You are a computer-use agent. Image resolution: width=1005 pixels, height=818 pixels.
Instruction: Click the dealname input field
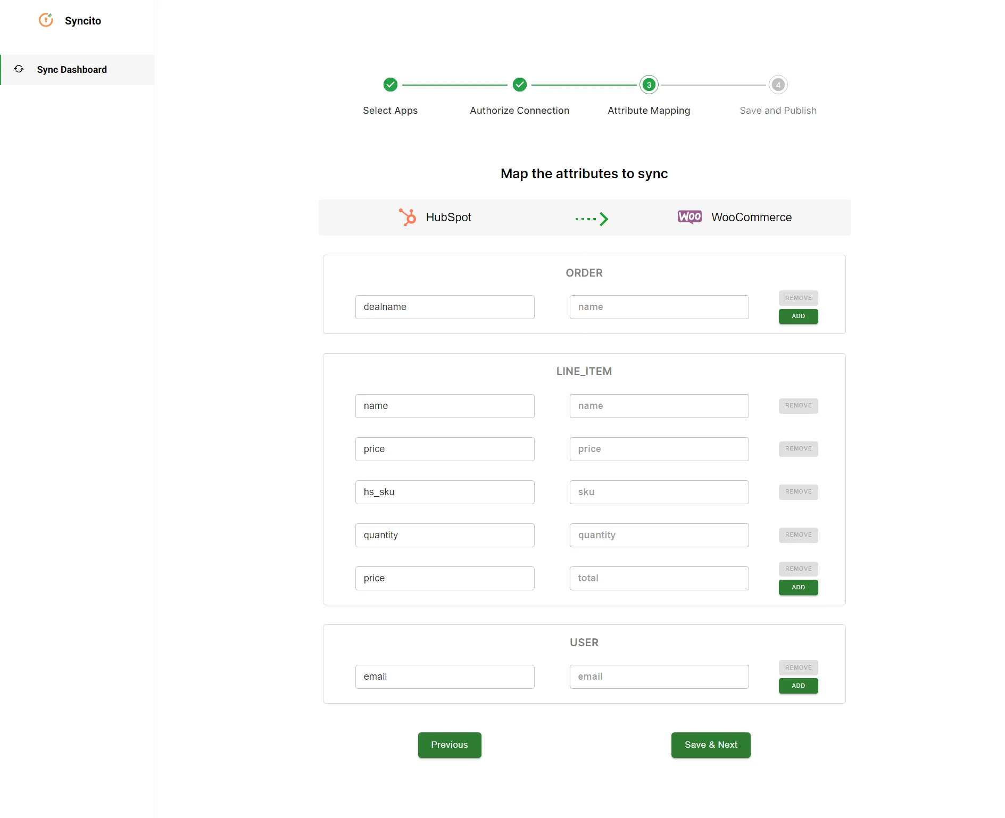click(x=445, y=307)
